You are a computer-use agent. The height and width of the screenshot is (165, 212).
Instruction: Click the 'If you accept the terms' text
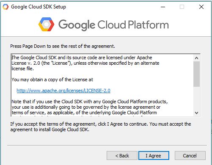[101, 127]
